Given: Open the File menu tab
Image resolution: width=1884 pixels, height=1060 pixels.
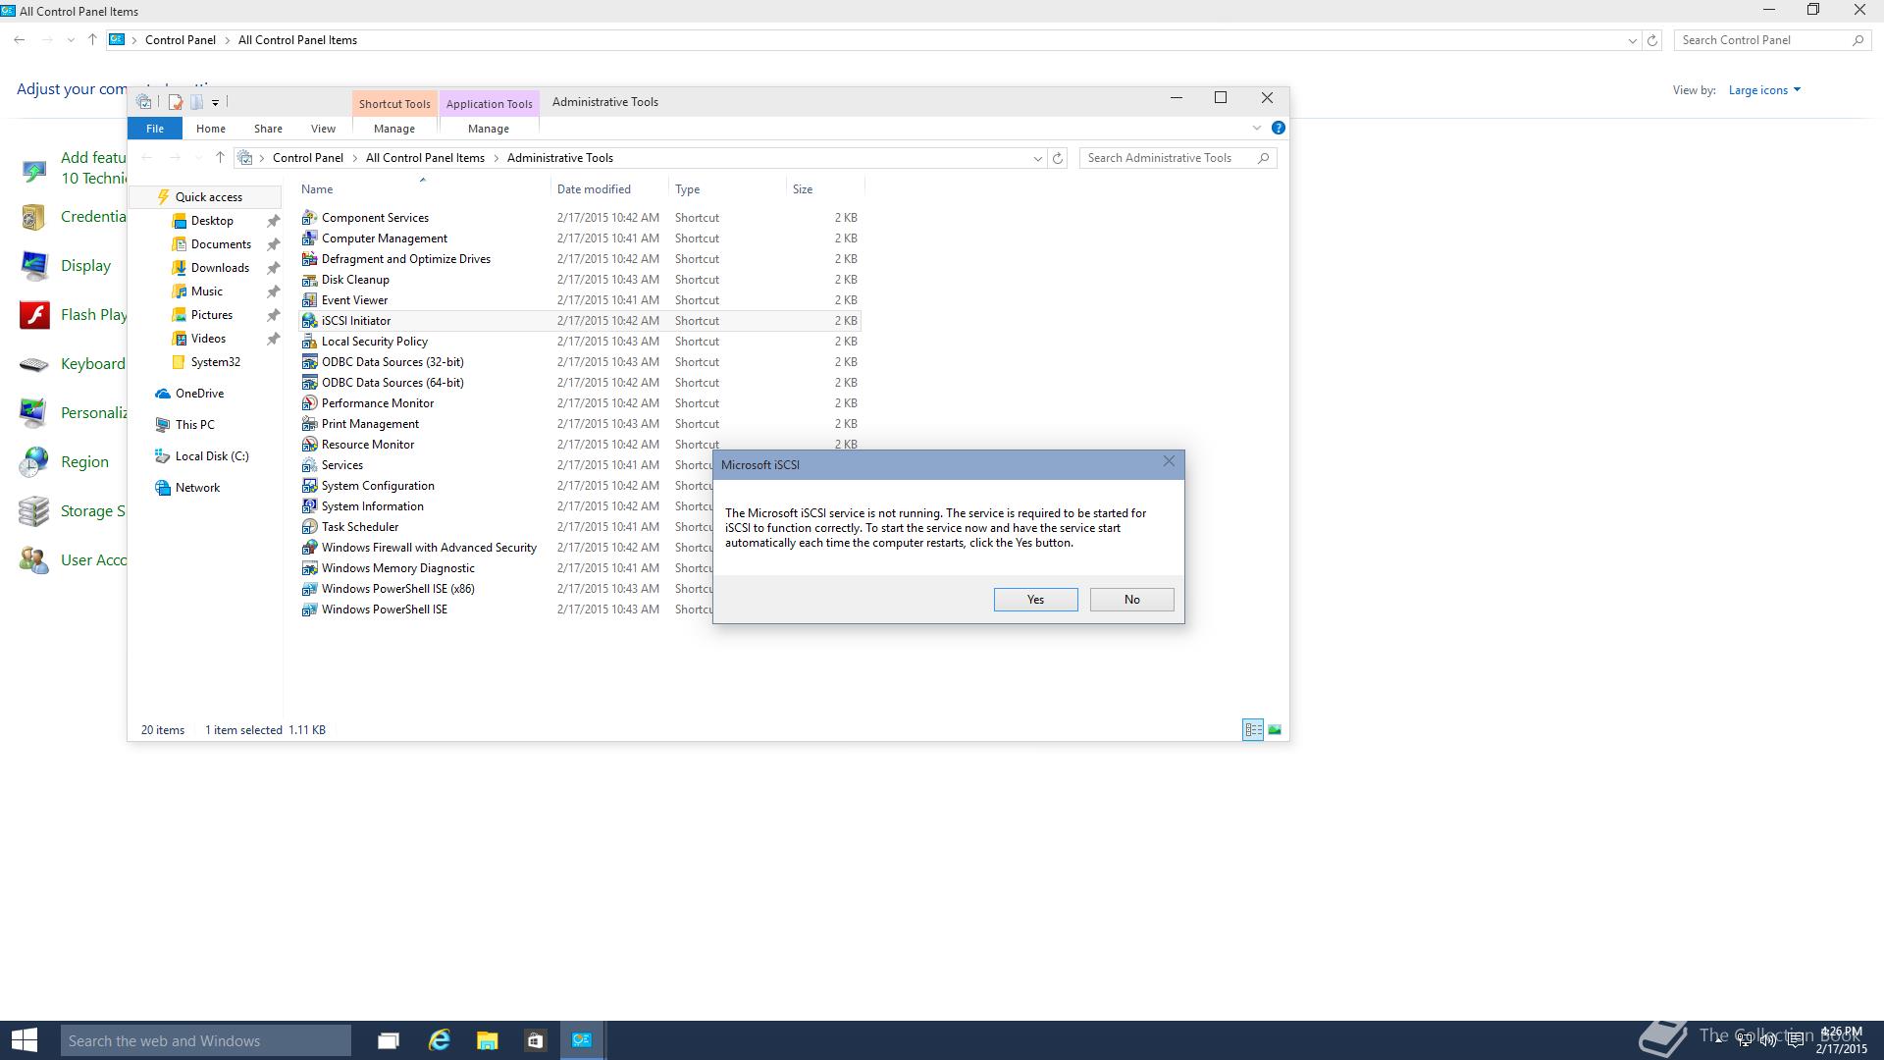Looking at the screenshot, I should [155, 129].
